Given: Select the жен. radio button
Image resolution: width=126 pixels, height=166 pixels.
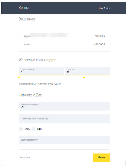Looking at the screenshot, I should pyautogui.click(x=33, y=129).
